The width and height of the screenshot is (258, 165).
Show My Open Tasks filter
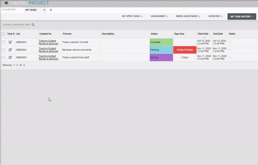(132, 16)
